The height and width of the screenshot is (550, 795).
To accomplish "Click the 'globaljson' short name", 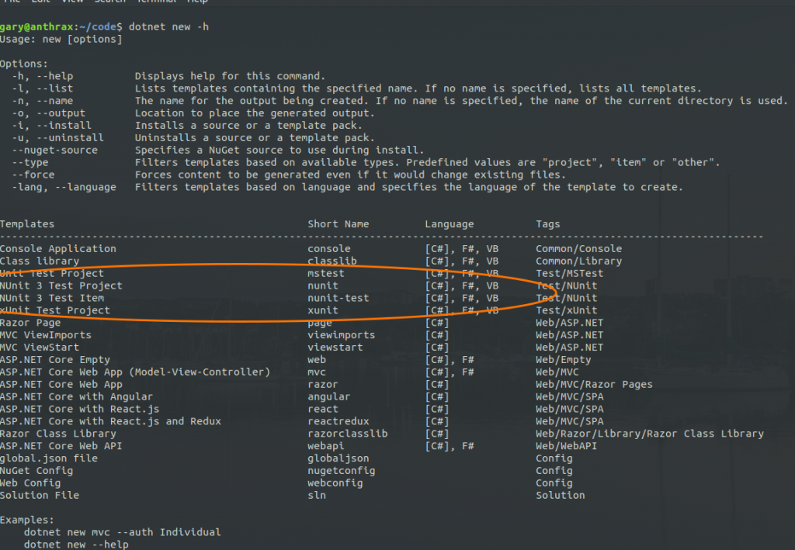I will point(338,458).
